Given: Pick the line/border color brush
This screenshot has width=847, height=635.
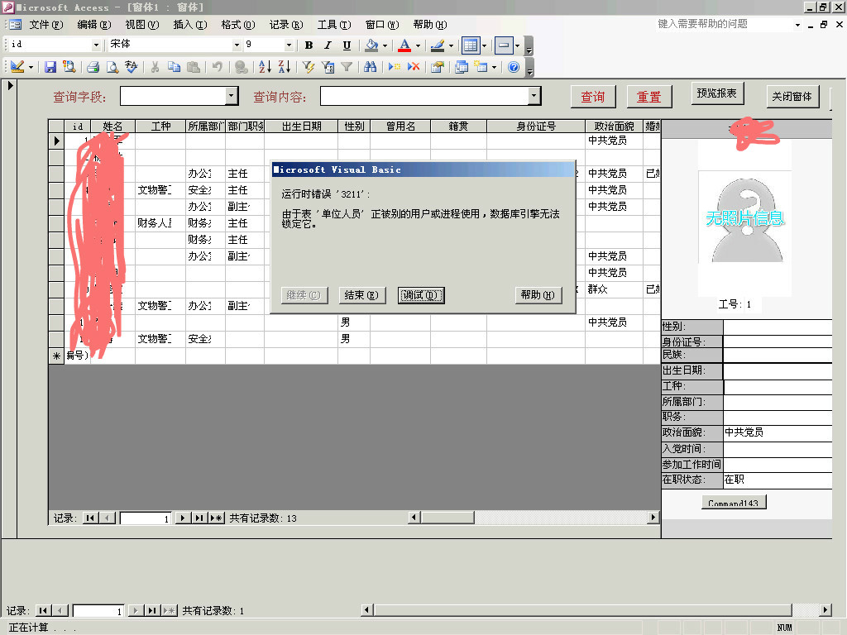Looking at the screenshot, I should click(438, 45).
